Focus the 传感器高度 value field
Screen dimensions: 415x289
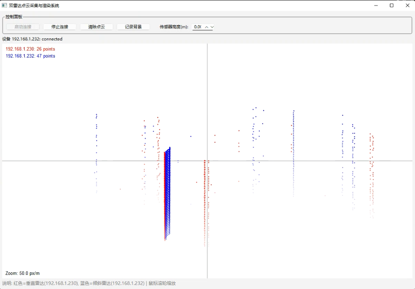[x=197, y=27]
